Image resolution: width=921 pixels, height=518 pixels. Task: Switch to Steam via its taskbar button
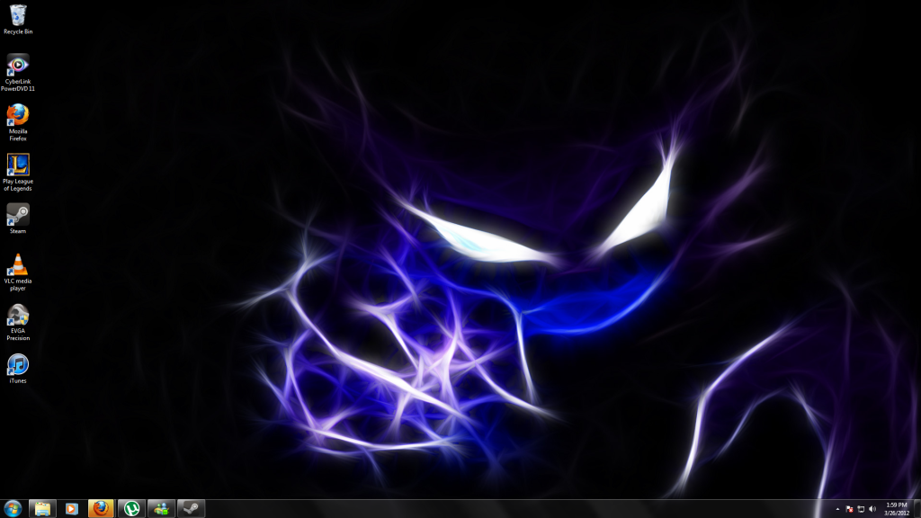click(x=191, y=509)
